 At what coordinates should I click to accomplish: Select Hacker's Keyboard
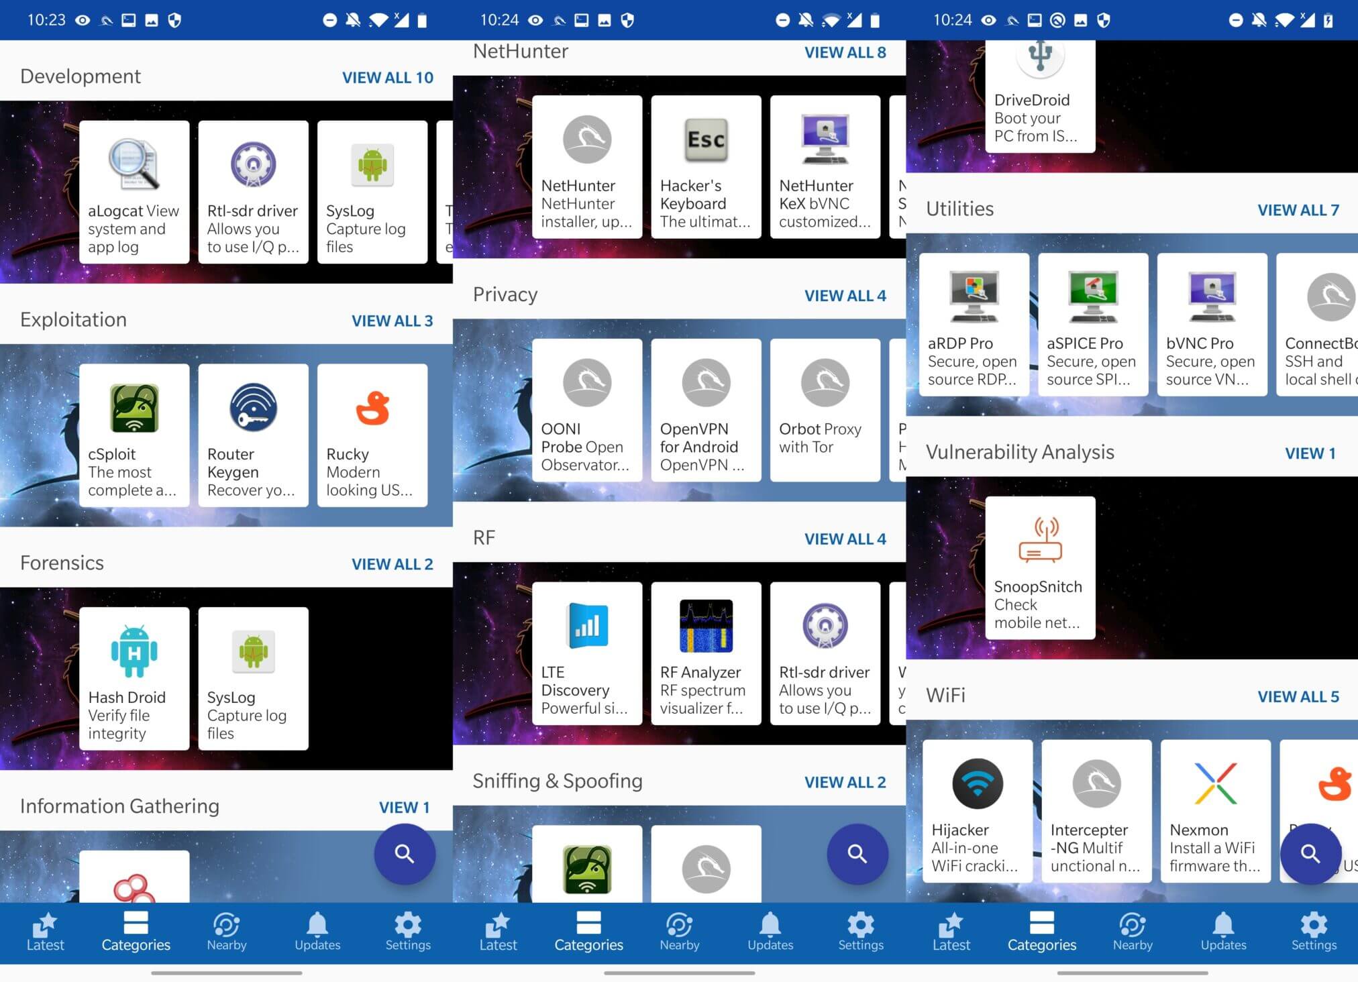tap(705, 168)
